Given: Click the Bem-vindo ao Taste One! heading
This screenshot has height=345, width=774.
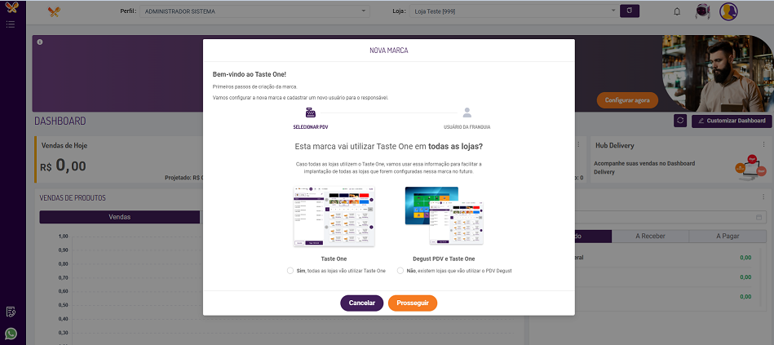Looking at the screenshot, I should click(x=250, y=74).
